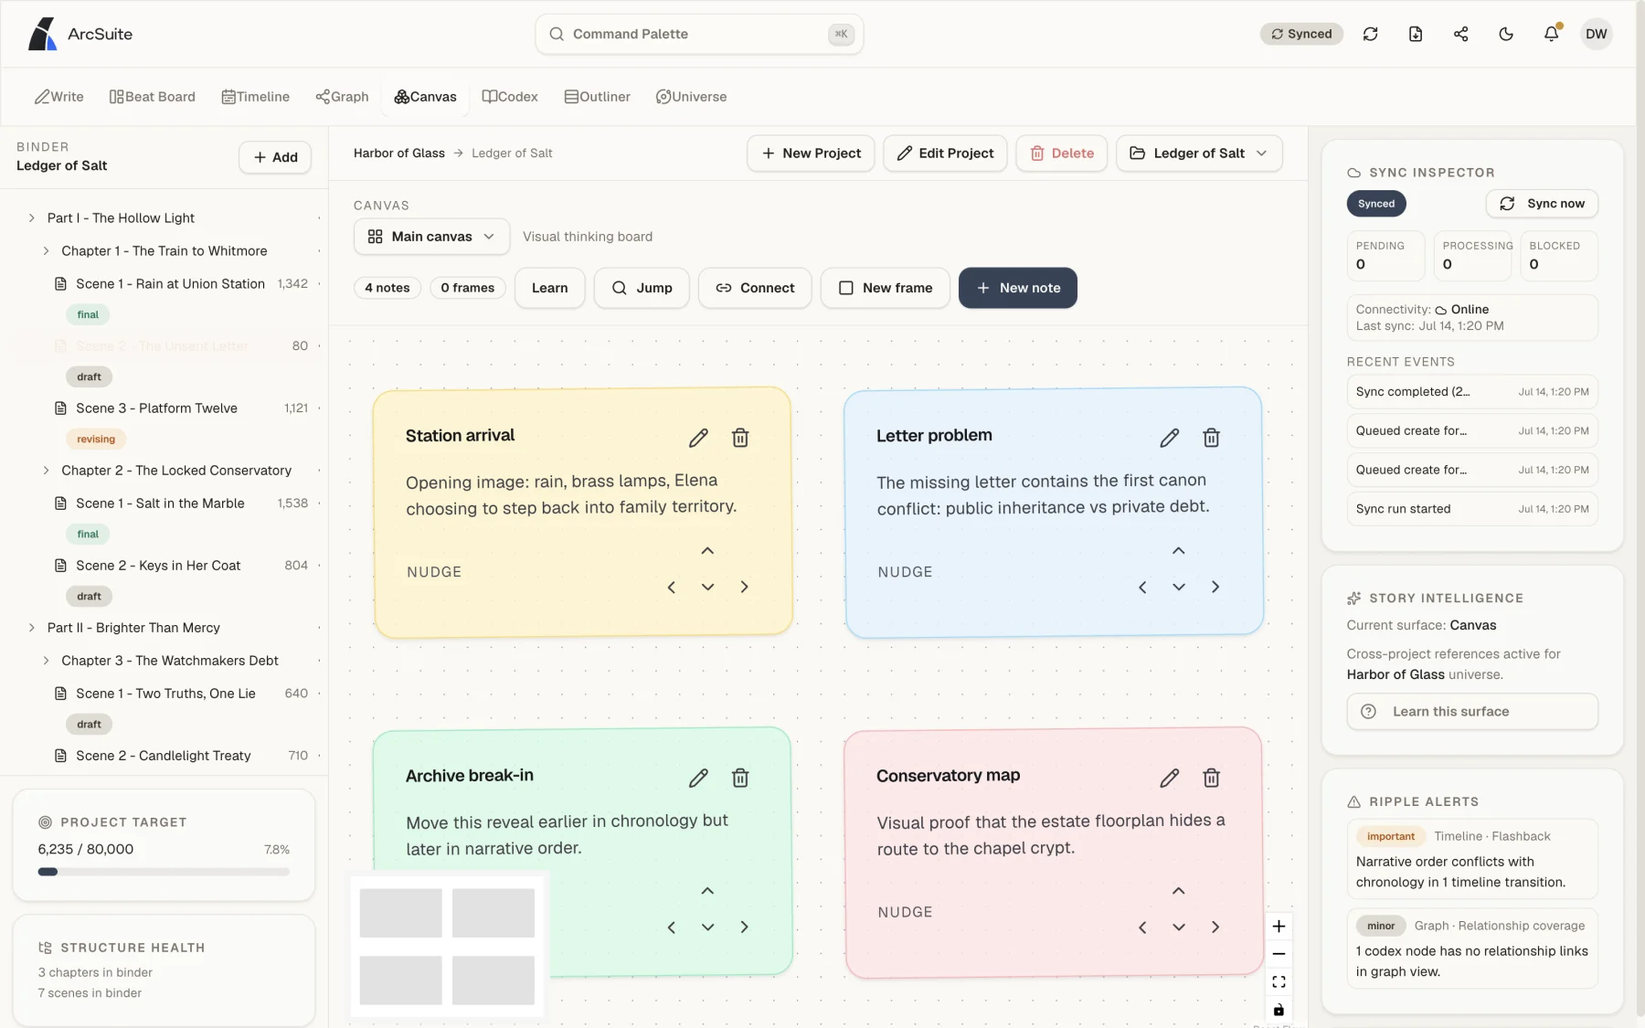This screenshot has width=1645, height=1028.
Task: Expand Part I - The Hollow Light
Action: (31, 217)
